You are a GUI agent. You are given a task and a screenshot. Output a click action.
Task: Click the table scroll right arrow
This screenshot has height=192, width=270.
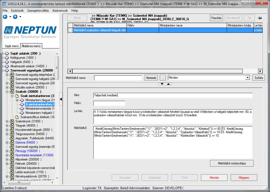260,71
